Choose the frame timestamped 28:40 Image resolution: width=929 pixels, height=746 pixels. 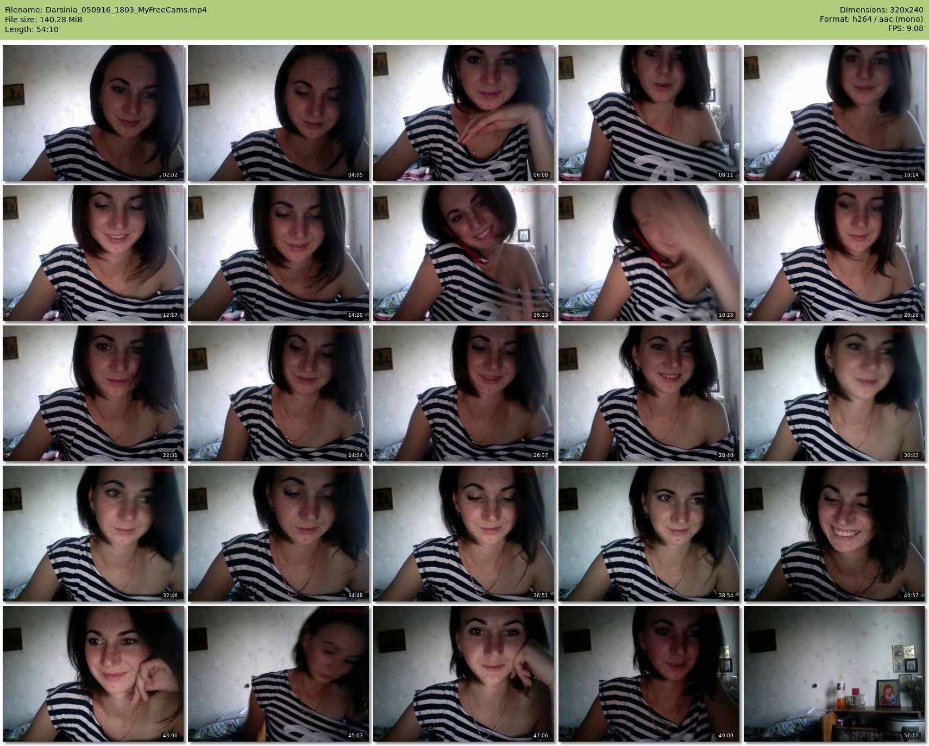coord(649,393)
